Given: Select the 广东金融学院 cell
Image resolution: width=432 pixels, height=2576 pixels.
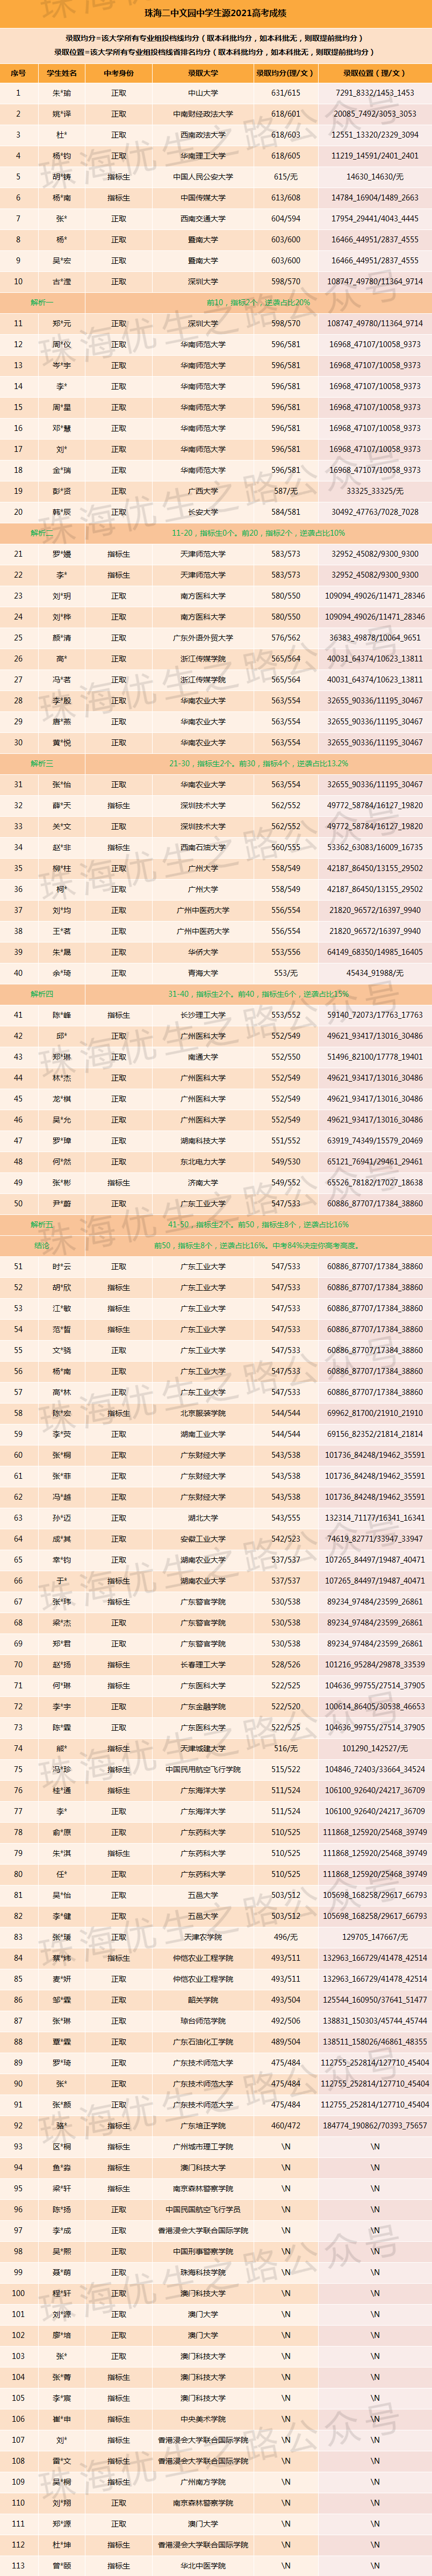Looking at the screenshot, I should click(203, 1707).
